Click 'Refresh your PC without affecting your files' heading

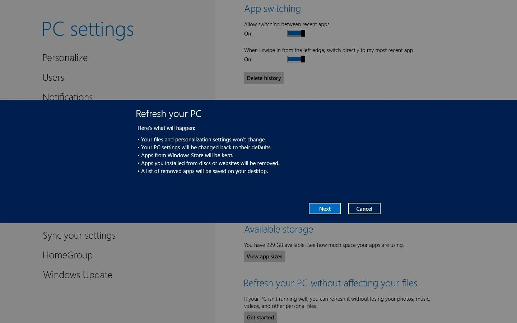[330, 283]
